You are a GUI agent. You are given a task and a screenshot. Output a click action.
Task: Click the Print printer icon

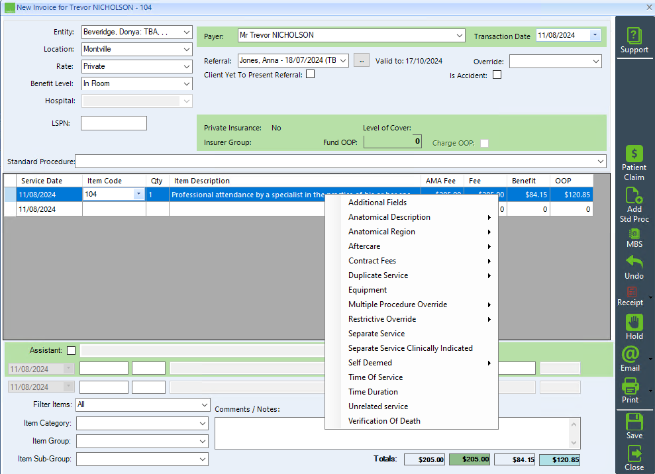click(630, 386)
